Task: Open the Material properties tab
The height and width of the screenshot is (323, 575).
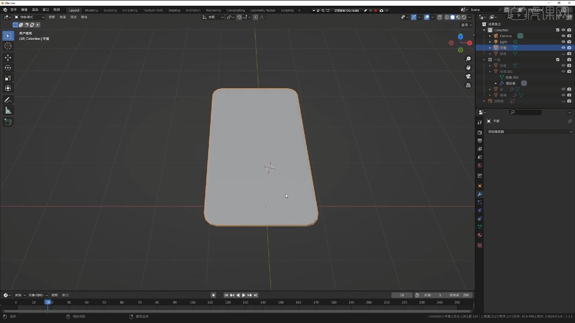Action: point(480,235)
